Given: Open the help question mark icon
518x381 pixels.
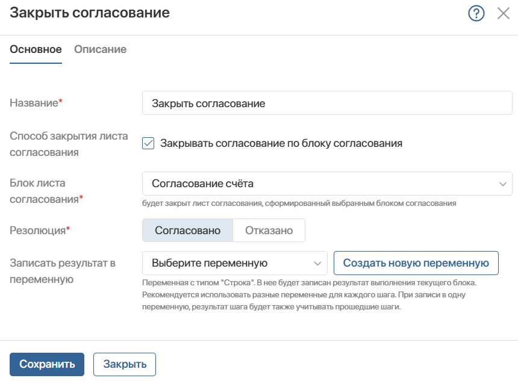Looking at the screenshot, I should coord(476,13).
